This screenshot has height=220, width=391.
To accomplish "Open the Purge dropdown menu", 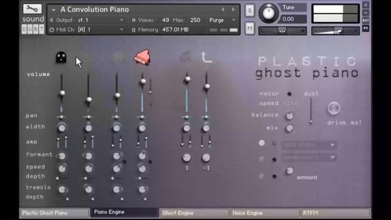I will point(222,20).
